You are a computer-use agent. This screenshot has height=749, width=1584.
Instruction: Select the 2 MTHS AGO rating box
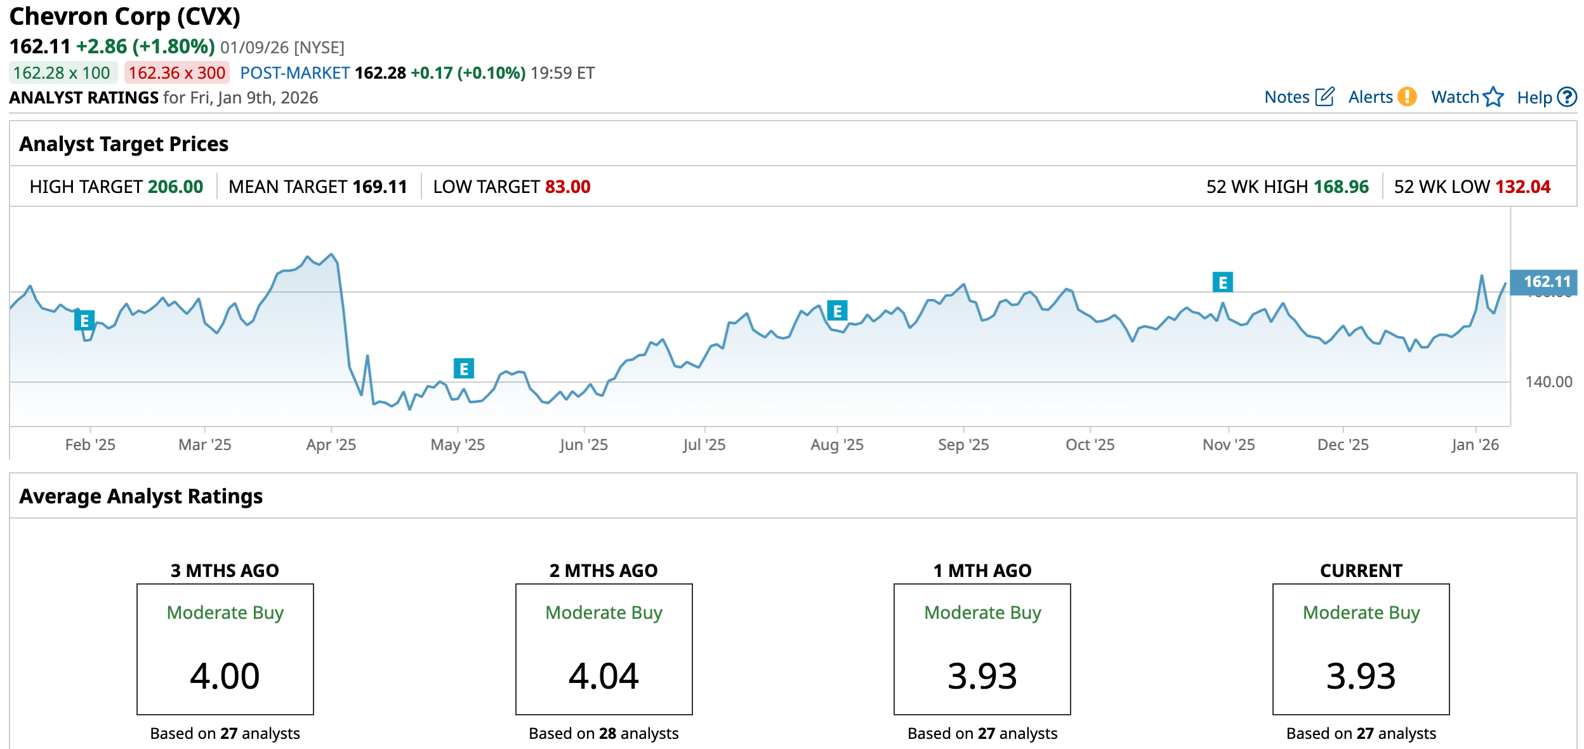click(x=604, y=649)
